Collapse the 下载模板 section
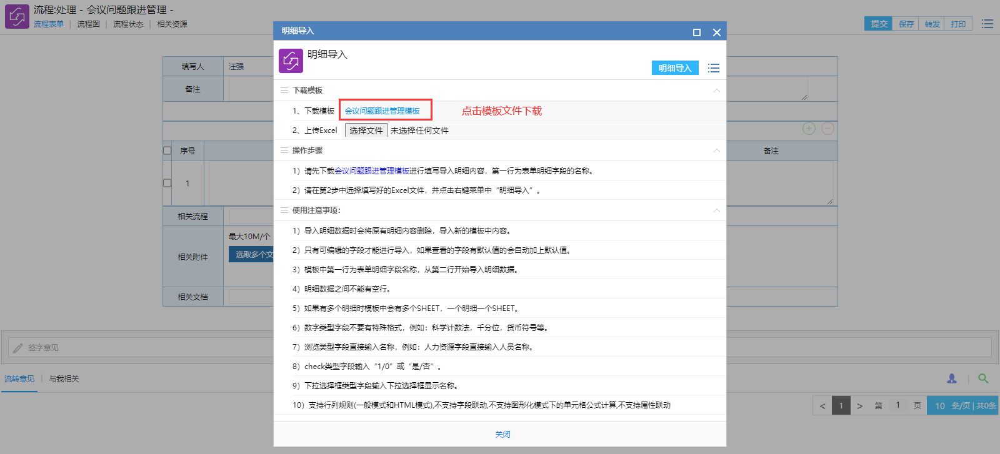This screenshot has width=1000, height=454. point(716,91)
